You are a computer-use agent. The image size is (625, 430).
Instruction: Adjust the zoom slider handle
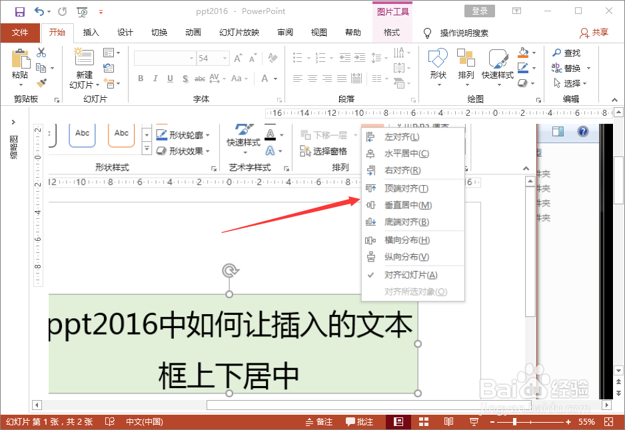(x=514, y=421)
